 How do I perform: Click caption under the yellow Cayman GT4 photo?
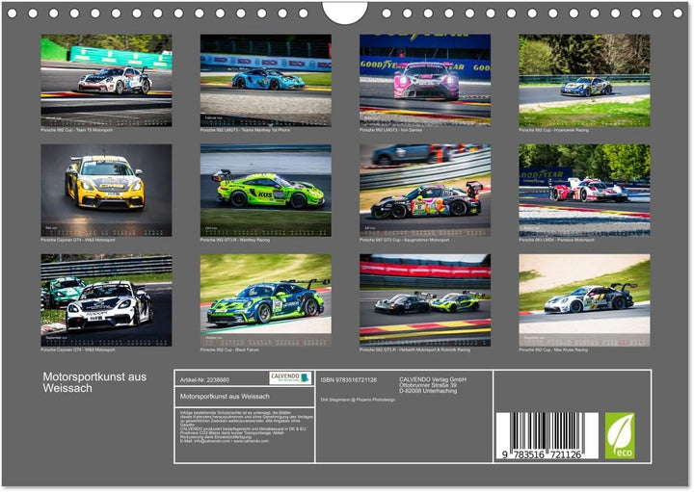click(x=78, y=240)
